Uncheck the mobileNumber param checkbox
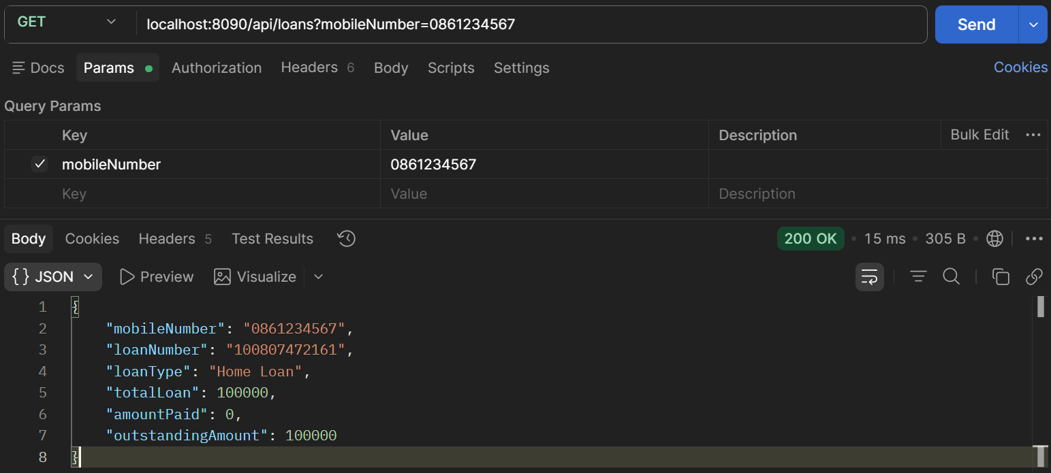The height and width of the screenshot is (473, 1051). [40, 164]
